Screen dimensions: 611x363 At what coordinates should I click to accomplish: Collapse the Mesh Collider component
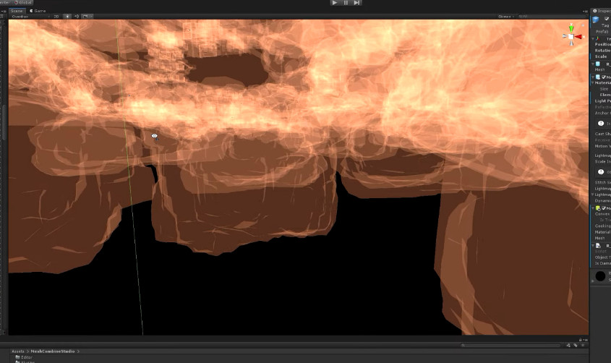tap(593, 208)
